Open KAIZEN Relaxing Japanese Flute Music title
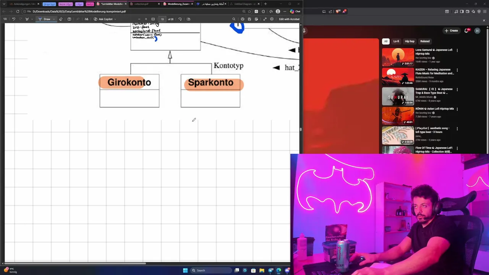The width and height of the screenshot is (489, 275). 435,71
